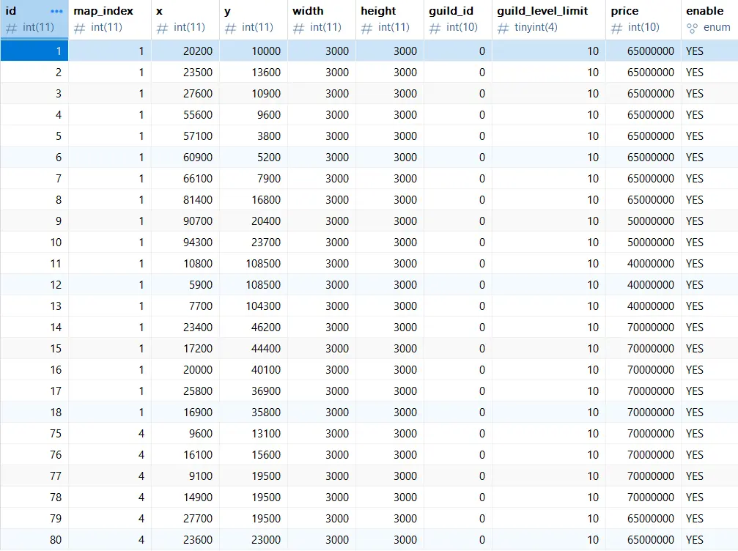Viewport: 738px width, 551px height.
Task: Click the hash icon under the price header
Action: [x=617, y=28]
